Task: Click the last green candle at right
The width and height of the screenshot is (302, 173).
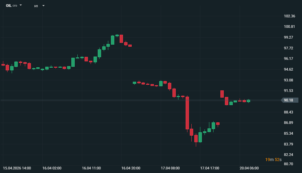Action: (x=248, y=101)
